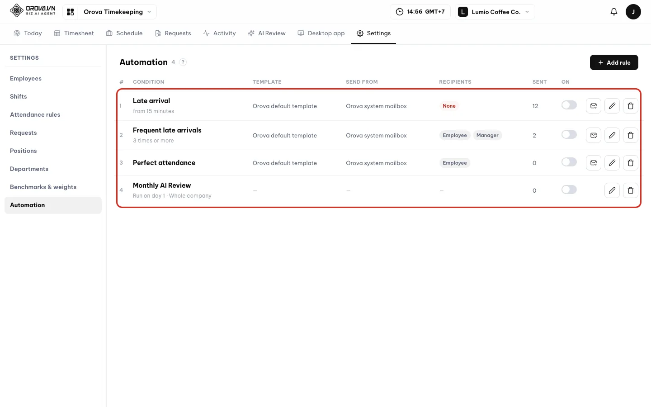Switch to the Activity tab
Image resolution: width=651 pixels, height=407 pixels.
(x=220, y=33)
